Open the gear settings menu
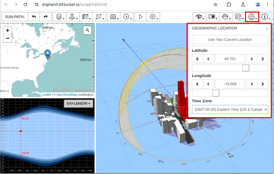 (x=154, y=17)
